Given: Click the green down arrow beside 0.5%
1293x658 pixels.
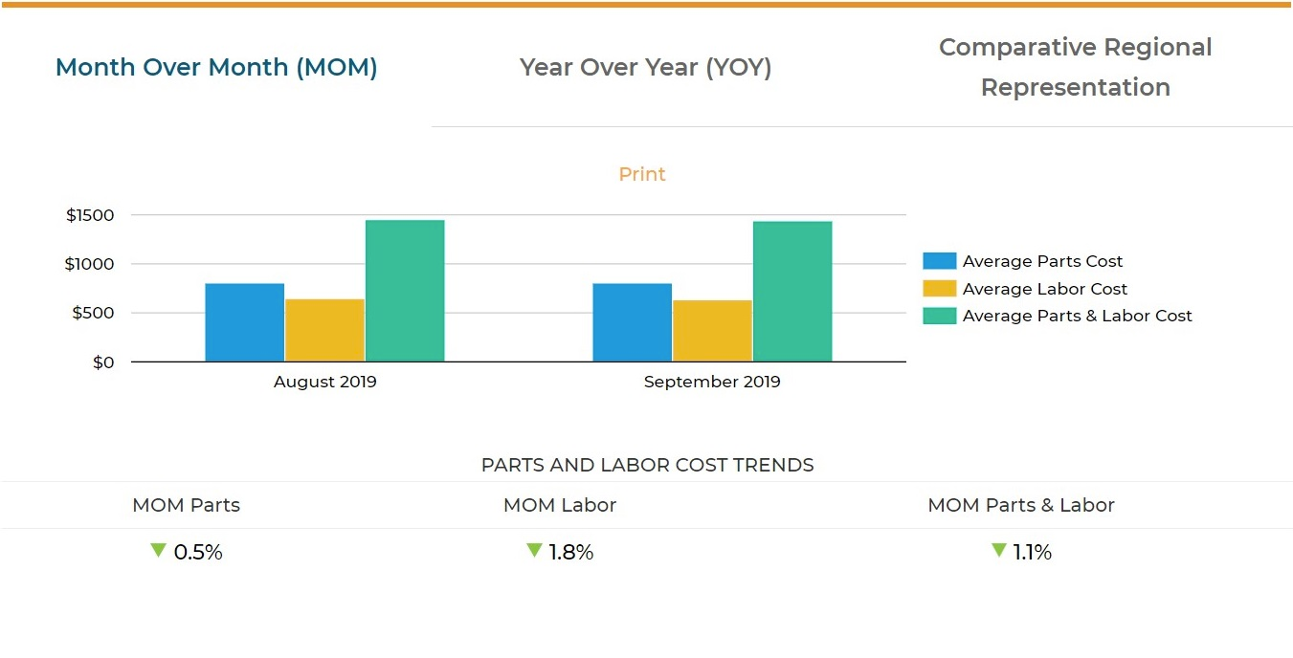Looking at the screenshot, I should pyautogui.click(x=159, y=551).
